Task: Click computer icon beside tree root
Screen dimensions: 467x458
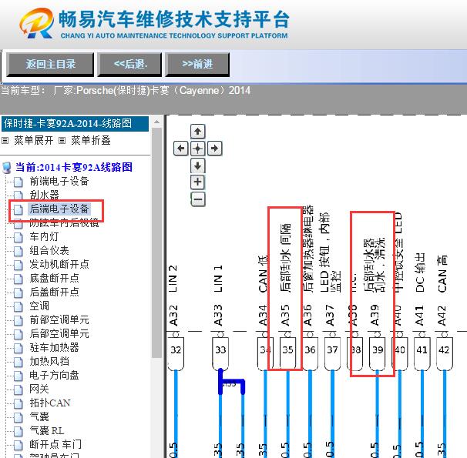Action: pyautogui.click(x=7, y=168)
